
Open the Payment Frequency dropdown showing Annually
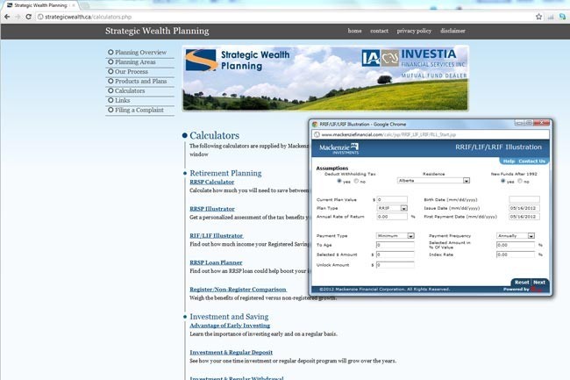(x=516, y=236)
